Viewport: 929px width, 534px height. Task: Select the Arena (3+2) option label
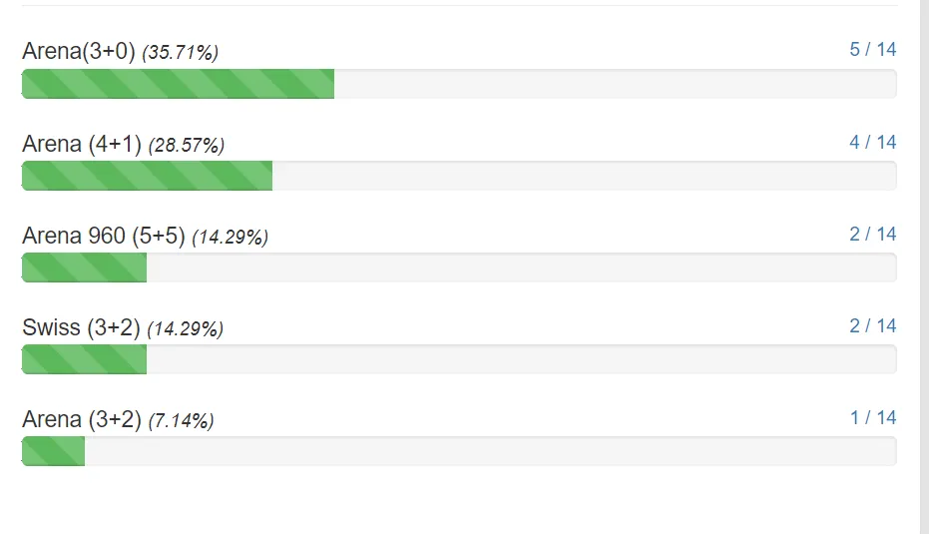click(x=82, y=420)
